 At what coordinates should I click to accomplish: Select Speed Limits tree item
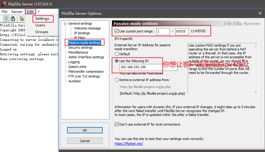pos(77,67)
